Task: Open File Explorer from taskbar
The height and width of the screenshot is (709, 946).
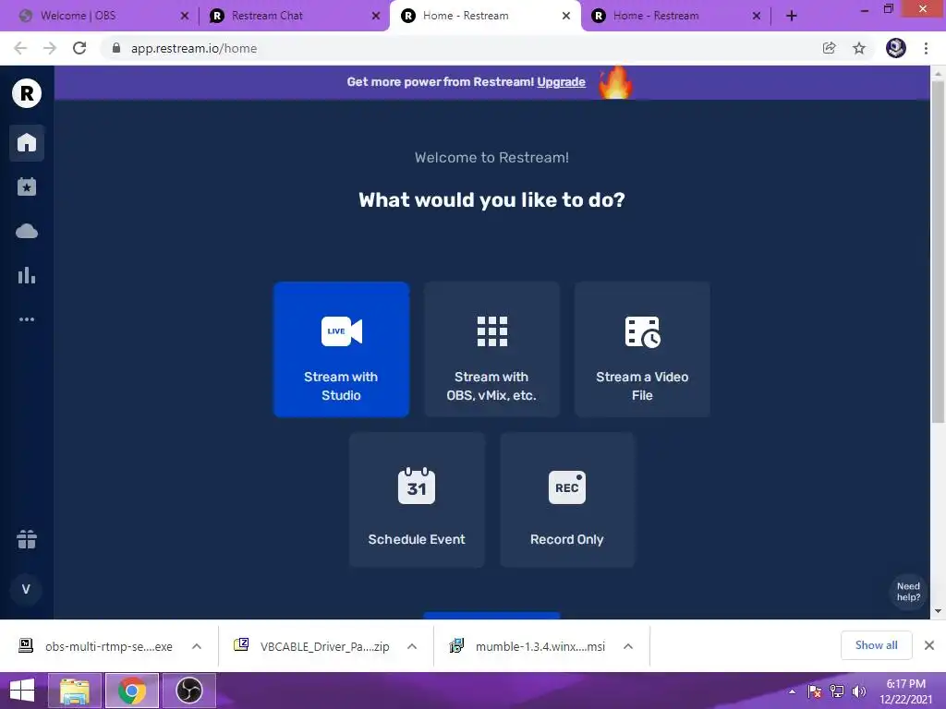Action: [x=74, y=691]
